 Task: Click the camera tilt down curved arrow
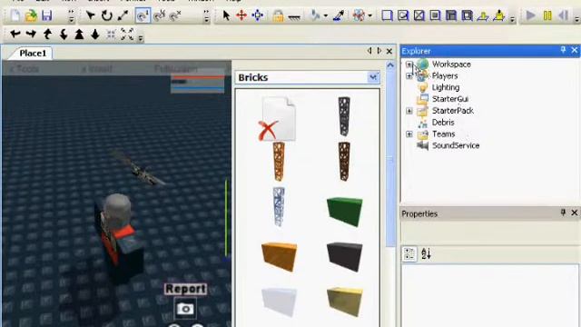click(64, 35)
